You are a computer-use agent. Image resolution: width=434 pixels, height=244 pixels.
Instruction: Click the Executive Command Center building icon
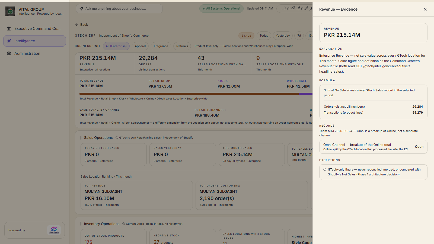coord(9,28)
